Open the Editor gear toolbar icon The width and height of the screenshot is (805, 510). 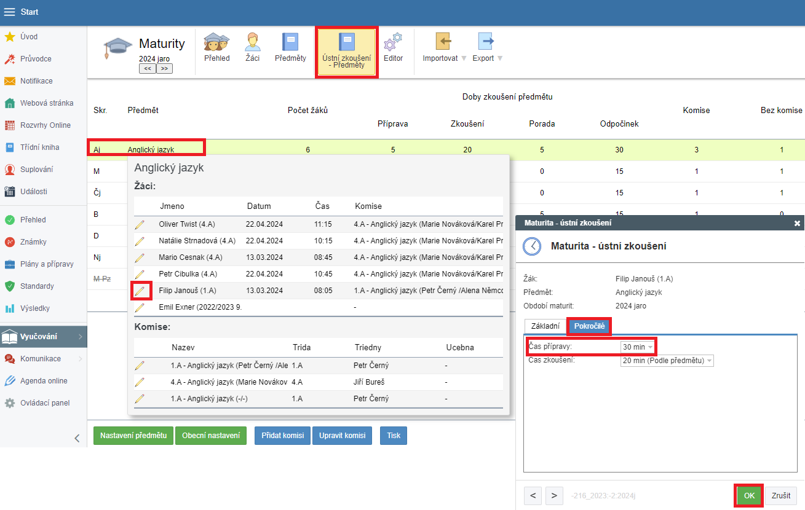point(393,47)
